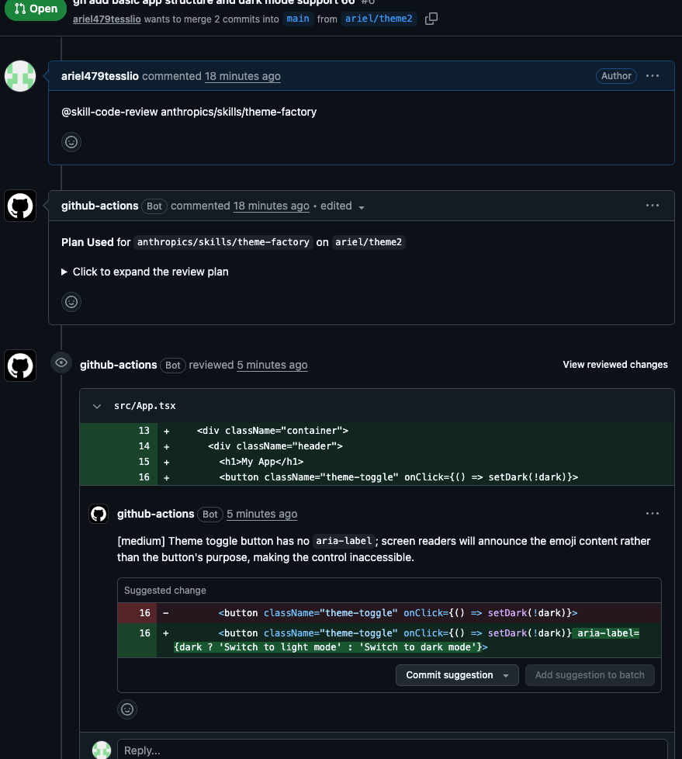The width and height of the screenshot is (682, 759).
Task: Open github-actions name in inline review comment
Action: click(x=155, y=514)
